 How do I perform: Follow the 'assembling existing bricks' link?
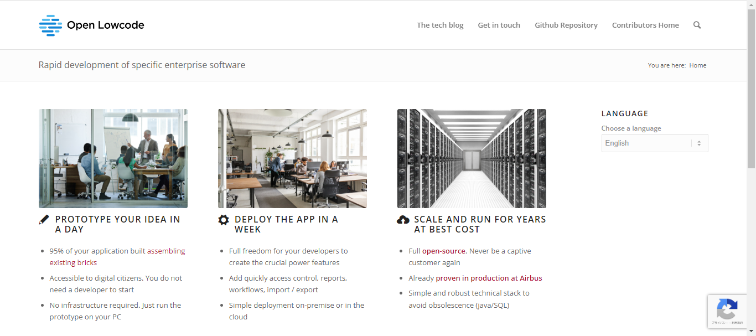(166, 251)
